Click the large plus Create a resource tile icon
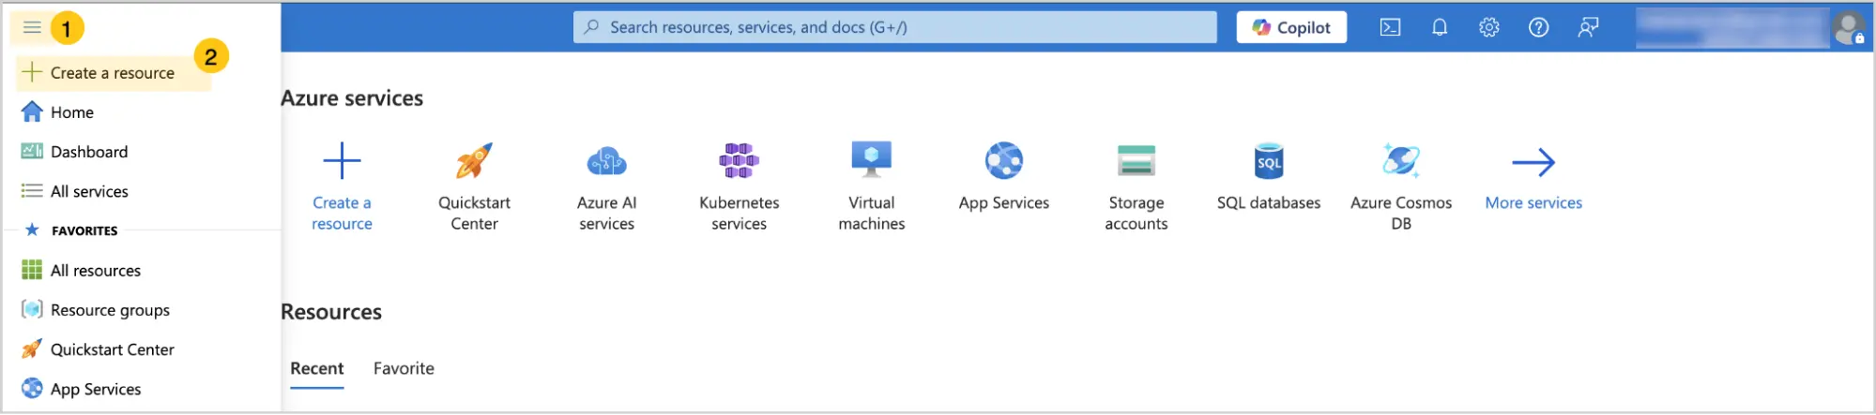This screenshot has width=1876, height=415. pyautogui.click(x=342, y=160)
